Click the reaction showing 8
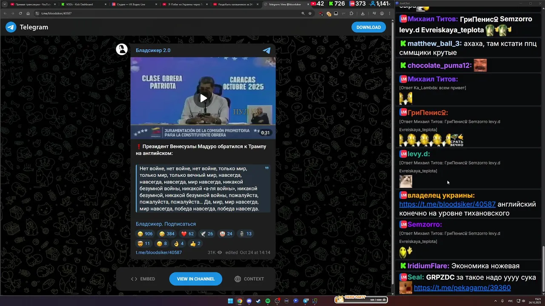The image size is (545, 306). coord(162,244)
